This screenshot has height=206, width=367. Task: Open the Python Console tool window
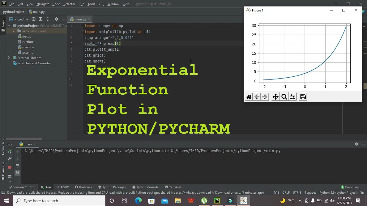click(145, 187)
